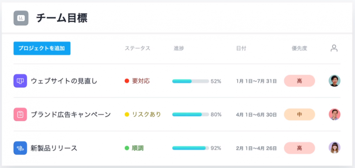Click 中 priority pill
Screen dimensions: 355x168
click(299, 114)
